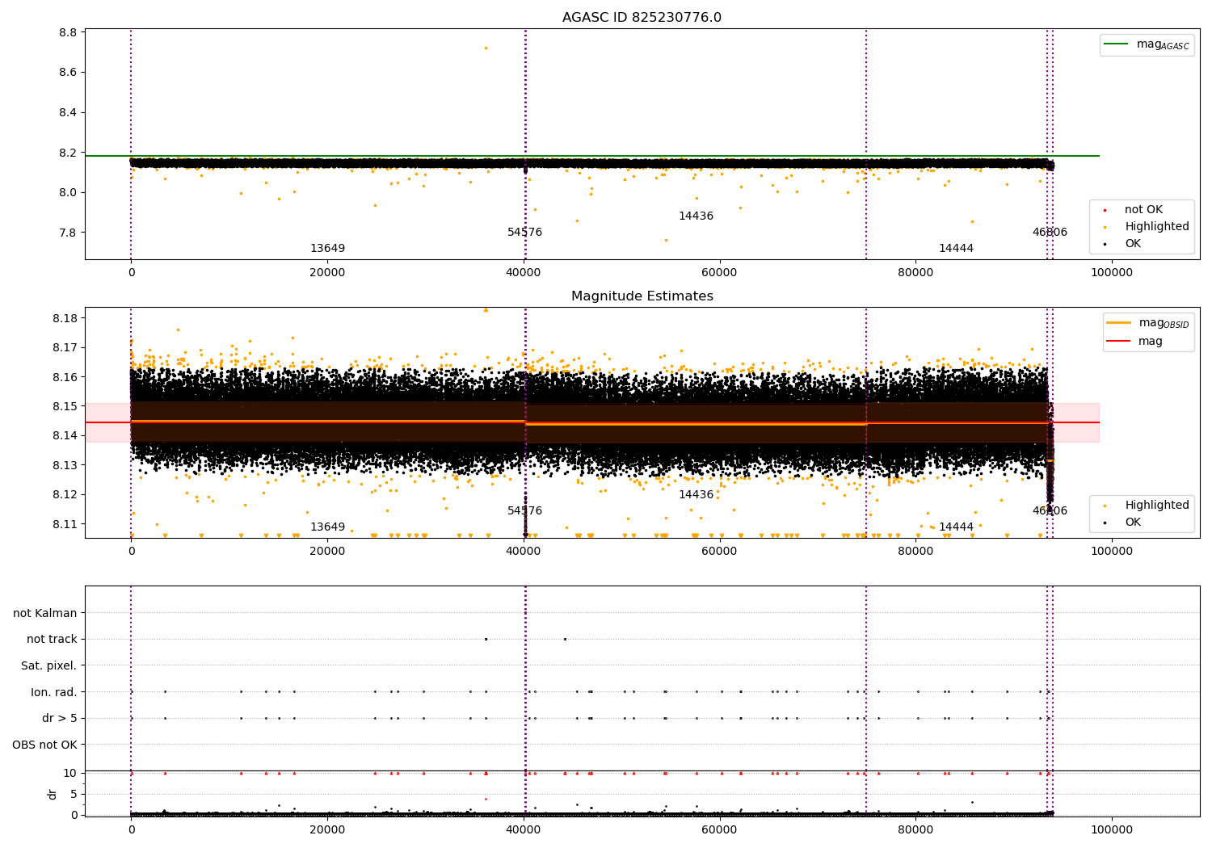Click the "not track" row label
The height and width of the screenshot is (848, 1212).
52,639
